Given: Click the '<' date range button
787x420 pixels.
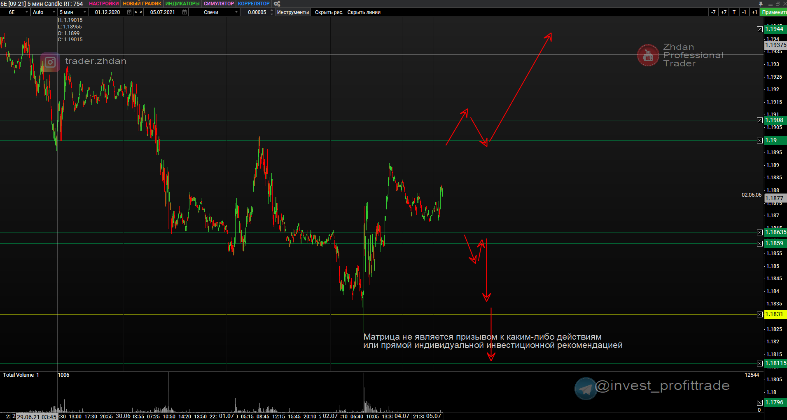Looking at the screenshot, I should [141, 12].
